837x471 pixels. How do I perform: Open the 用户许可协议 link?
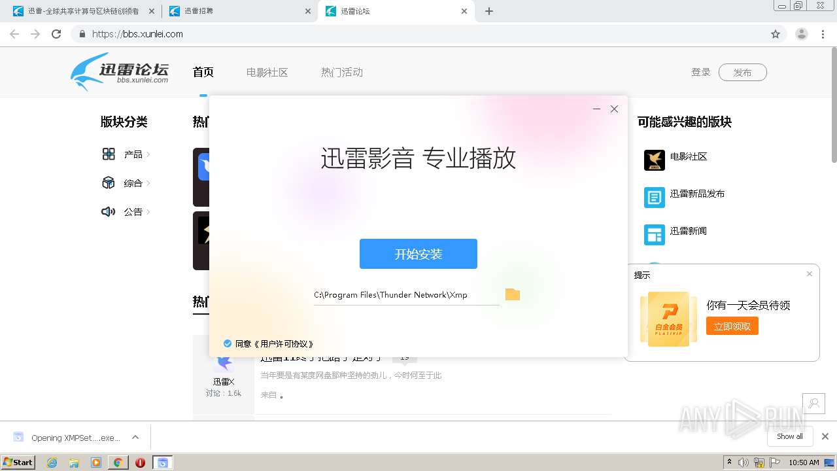click(284, 343)
